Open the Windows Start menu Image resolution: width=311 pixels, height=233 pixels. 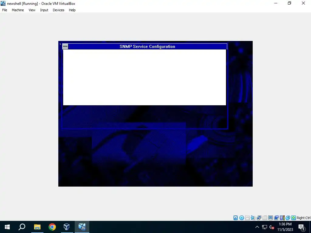[7, 227]
